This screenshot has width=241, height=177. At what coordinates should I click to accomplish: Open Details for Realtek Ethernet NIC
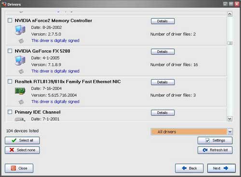[162, 82]
